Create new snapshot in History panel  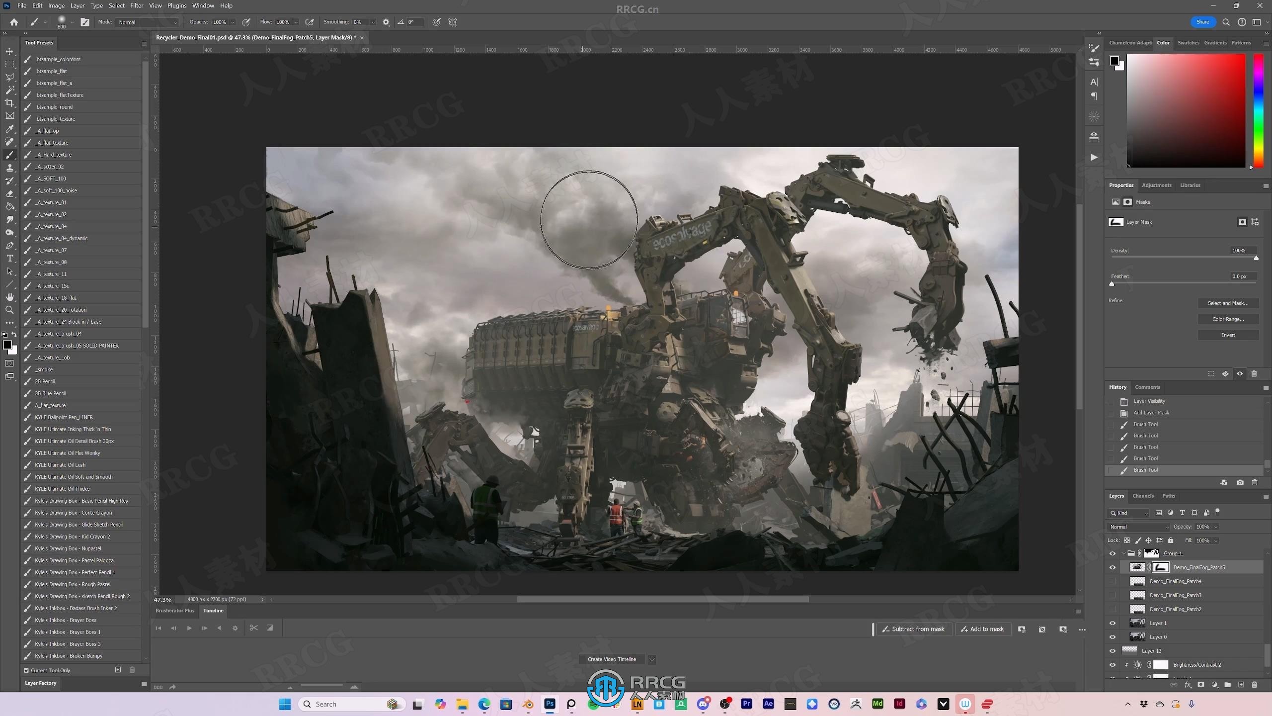pyautogui.click(x=1240, y=482)
